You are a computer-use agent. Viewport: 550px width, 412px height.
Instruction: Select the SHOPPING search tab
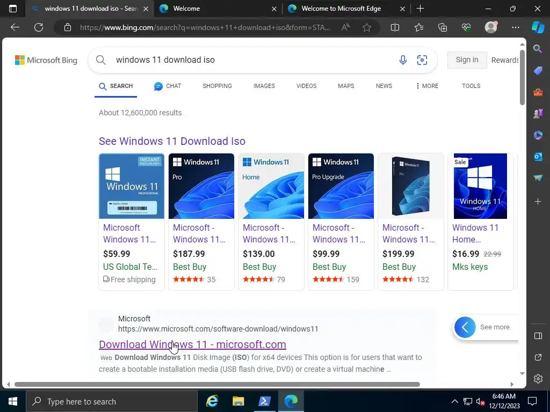point(217,86)
